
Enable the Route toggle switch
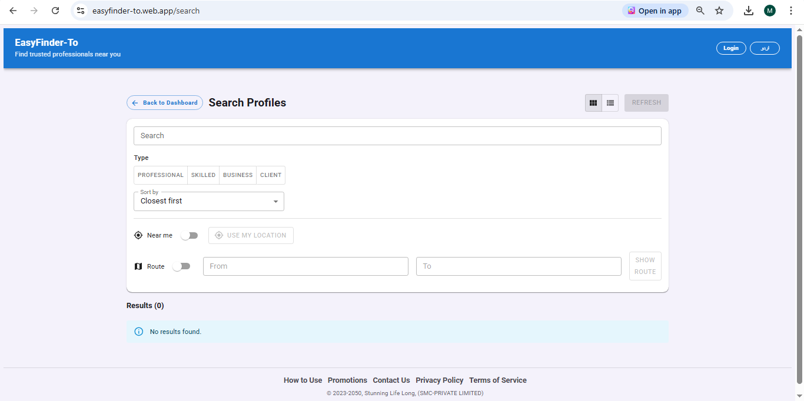pyautogui.click(x=181, y=266)
